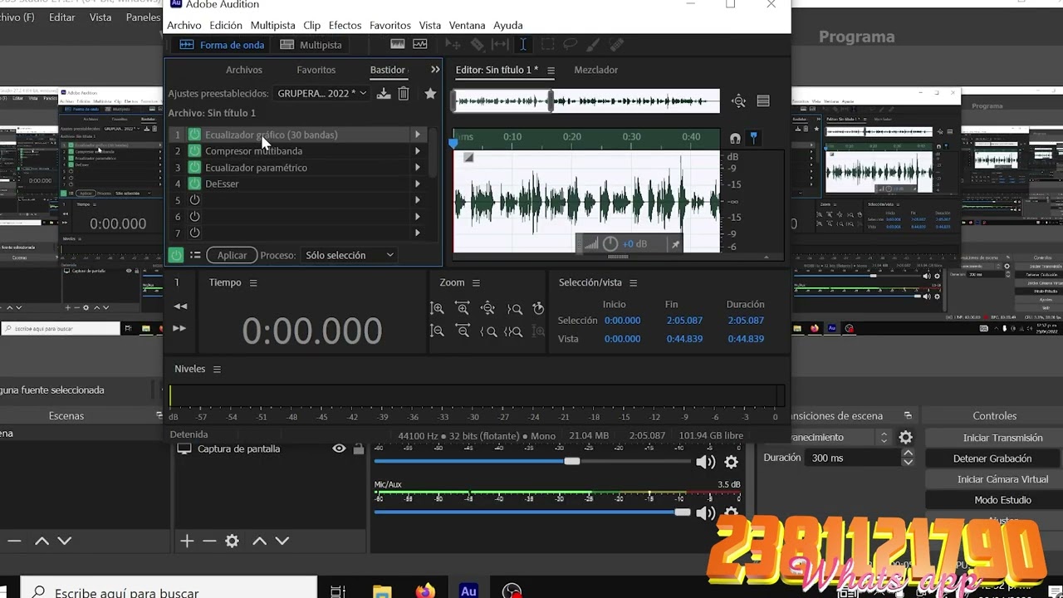The width and height of the screenshot is (1063, 598).
Task: Switch to the Mezclador tab
Action: 596,70
